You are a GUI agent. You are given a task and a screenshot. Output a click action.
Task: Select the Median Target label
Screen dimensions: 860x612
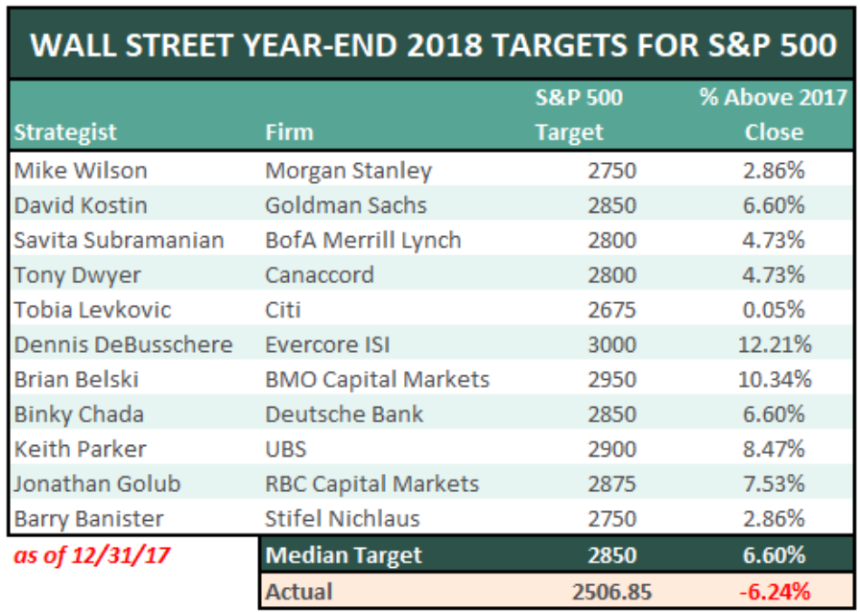pyautogui.click(x=344, y=556)
